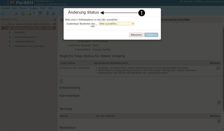Collapse the Personen-Liste side panel
The image size is (224, 131).
[x=55, y=19]
